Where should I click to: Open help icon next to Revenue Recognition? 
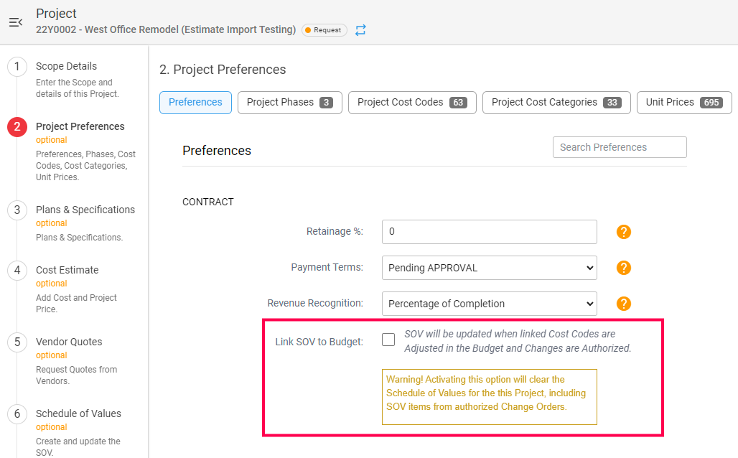pyautogui.click(x=624, y=304)
